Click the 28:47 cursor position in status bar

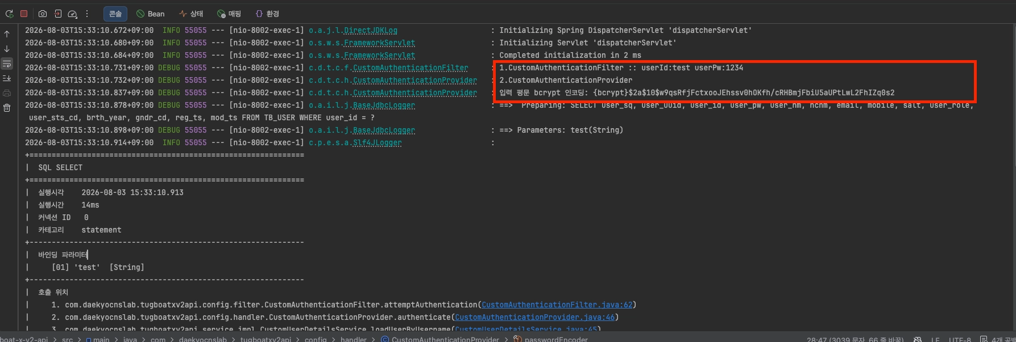tap(855, 339)
